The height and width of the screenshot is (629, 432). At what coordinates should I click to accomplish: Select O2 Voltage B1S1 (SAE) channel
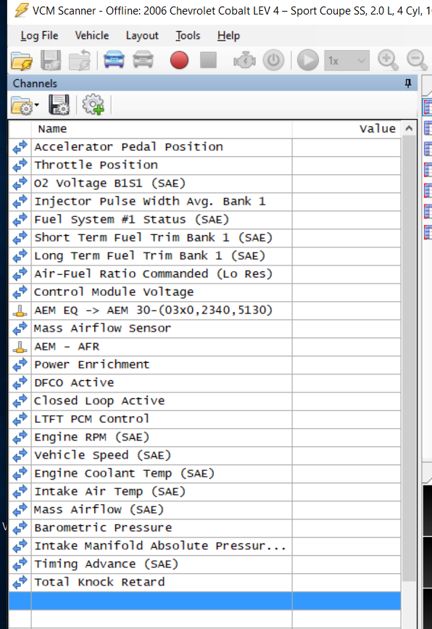tap(205, 184)
